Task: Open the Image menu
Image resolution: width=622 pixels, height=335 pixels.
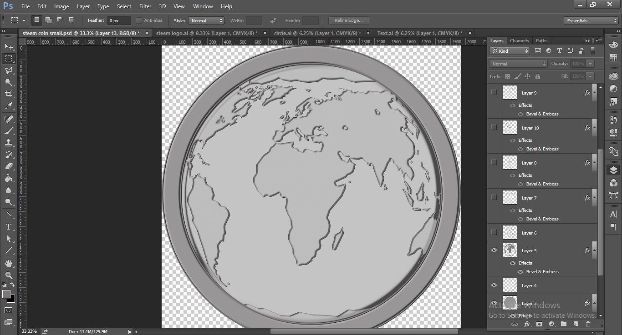Action: click(61, 6)
